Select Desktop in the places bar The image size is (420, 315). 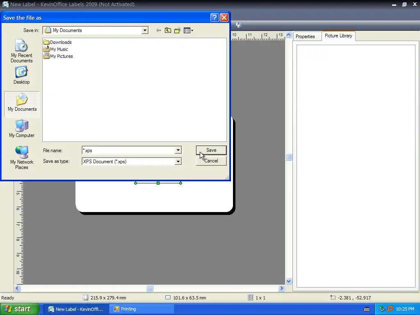(22, 75)
